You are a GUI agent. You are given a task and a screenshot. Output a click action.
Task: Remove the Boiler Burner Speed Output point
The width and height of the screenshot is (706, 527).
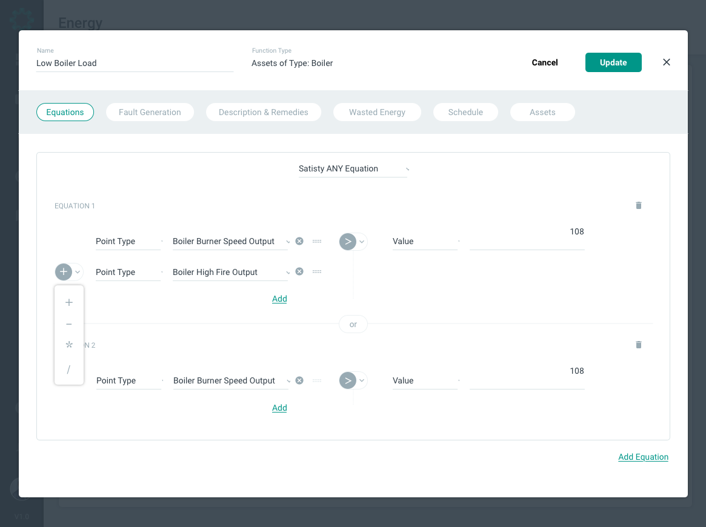[x=299, y=241]
